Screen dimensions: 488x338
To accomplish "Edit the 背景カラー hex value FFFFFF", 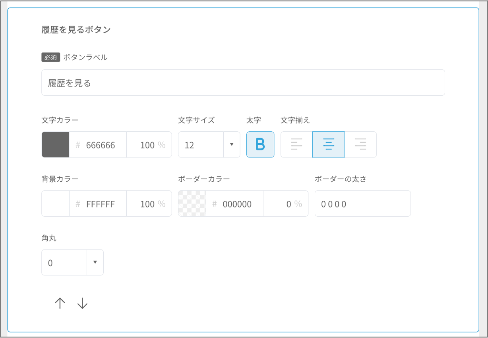I will (98, 204).
